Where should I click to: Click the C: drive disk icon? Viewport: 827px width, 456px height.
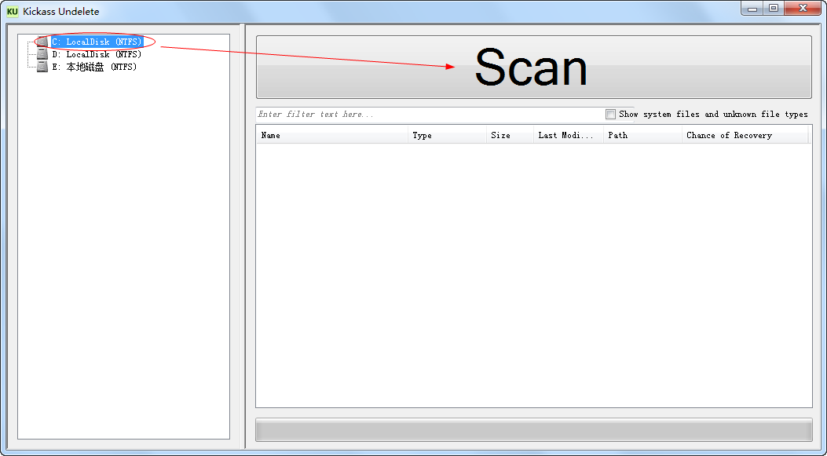(x=42, y=42)
